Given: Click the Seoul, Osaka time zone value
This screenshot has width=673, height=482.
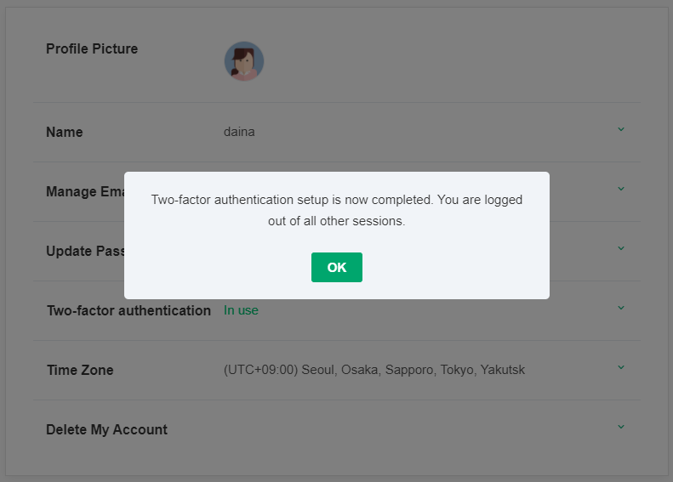Looking at the screenshot, I should pos(374,370).
